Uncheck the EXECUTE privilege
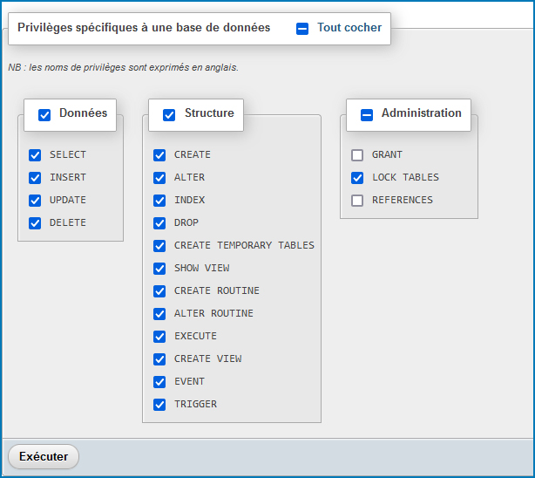Viewport: 535px width, 478px height. [x=159, y=337]
